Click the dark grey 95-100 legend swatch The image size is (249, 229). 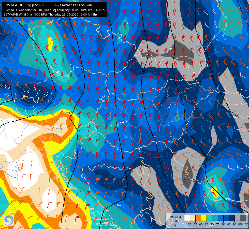coord(243,218)
